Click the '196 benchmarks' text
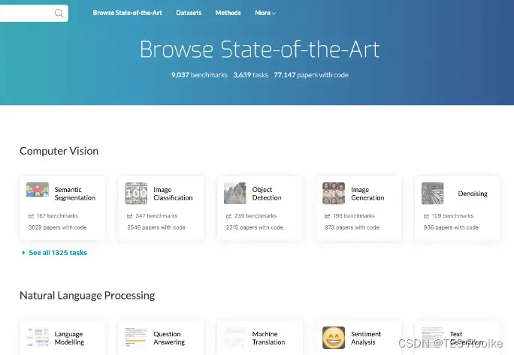Viewport: 514px width, 355px height. click(354, 216)
